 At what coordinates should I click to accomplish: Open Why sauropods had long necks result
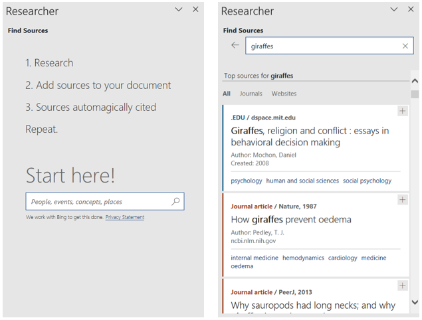pyautogui.click(x=313, y=305)
